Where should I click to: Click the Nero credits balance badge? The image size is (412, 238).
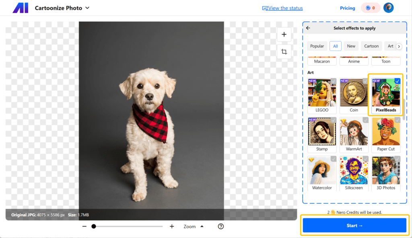[370, 8]
